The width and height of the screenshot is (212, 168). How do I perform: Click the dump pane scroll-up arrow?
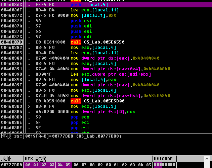coord(207,159)
